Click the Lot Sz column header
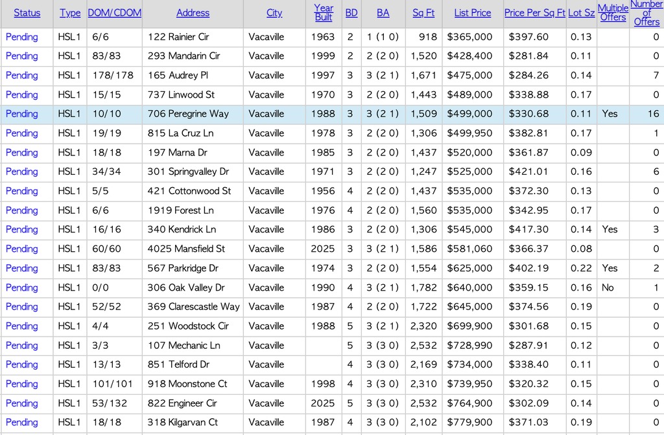The height and width of the screenshot is (435, 664). tap(581, 13)
